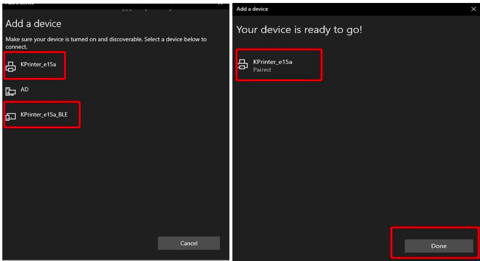The height and width of the screenshot is (261, 480).
Task: Click the large 'Add a device' heading in left dialog
Action: [33, 24]
